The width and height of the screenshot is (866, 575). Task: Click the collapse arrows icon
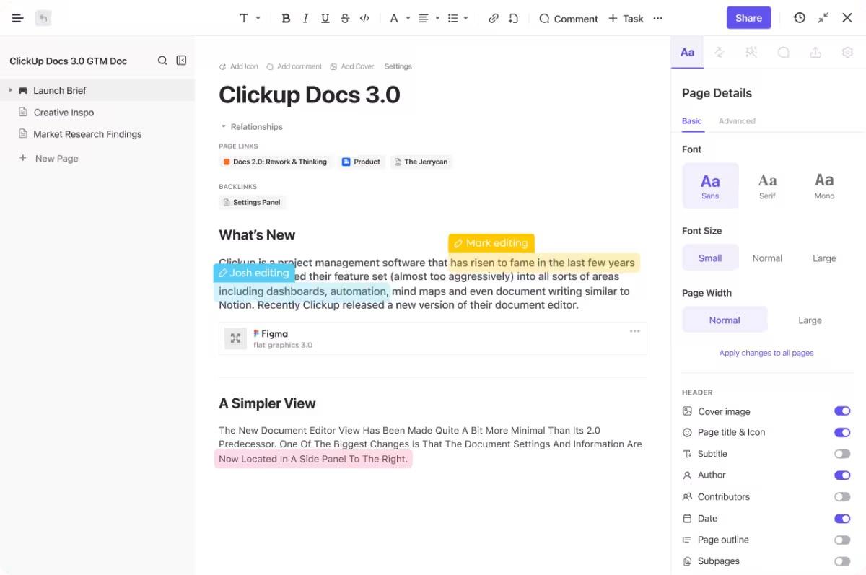pos(823,18)
